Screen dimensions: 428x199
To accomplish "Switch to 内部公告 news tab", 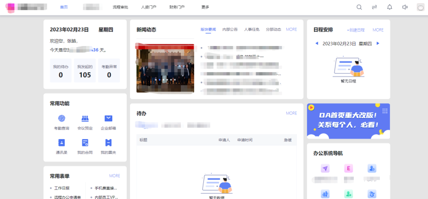I will coord(230,29).
